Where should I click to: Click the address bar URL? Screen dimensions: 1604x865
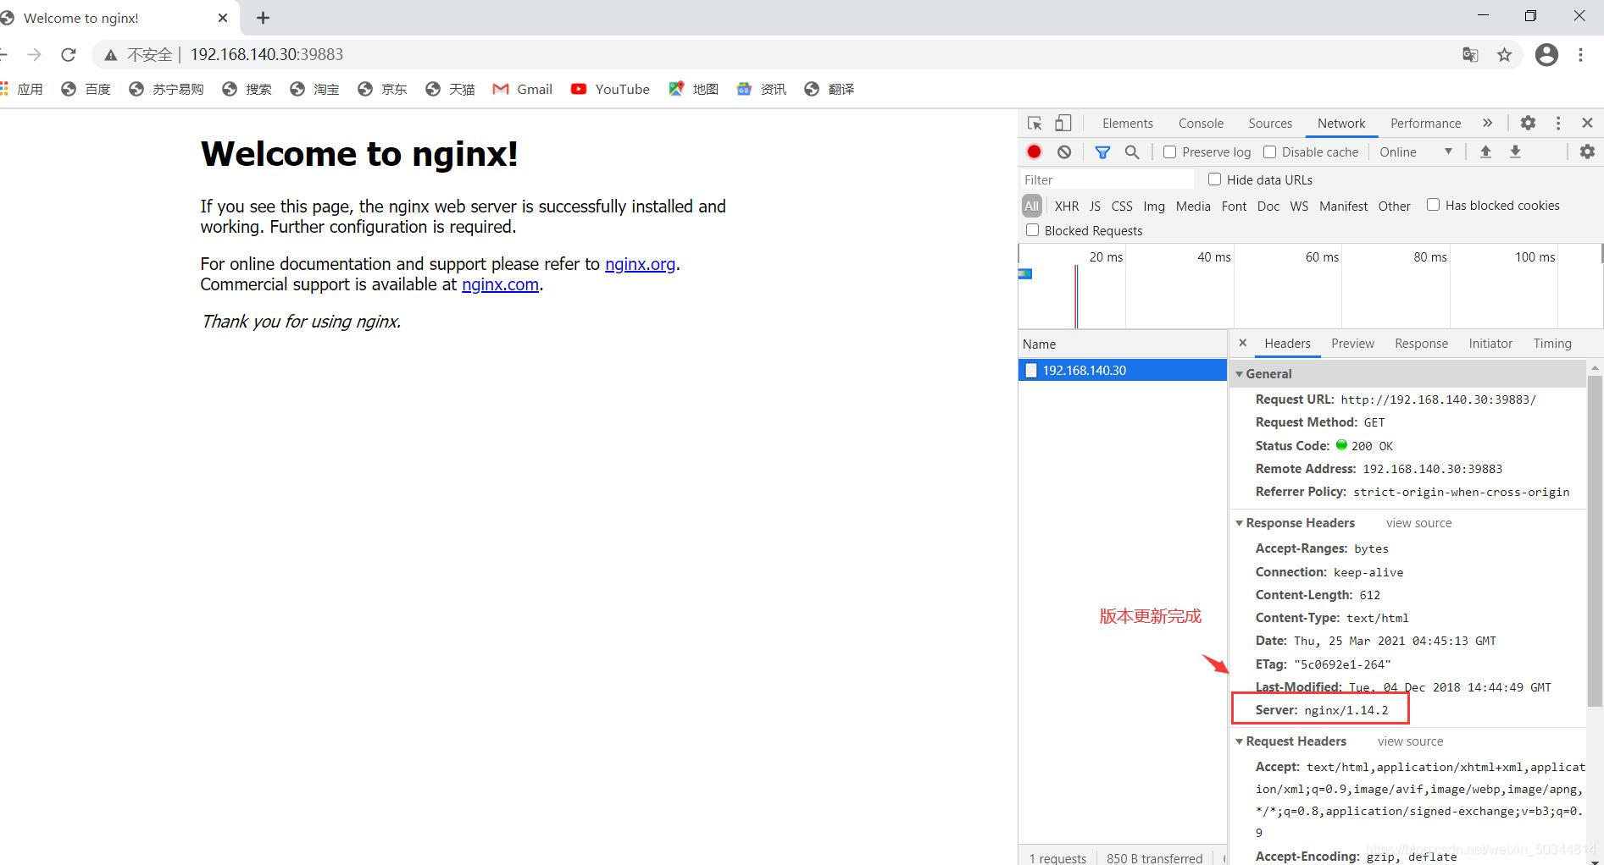click(x=267, y=55)
